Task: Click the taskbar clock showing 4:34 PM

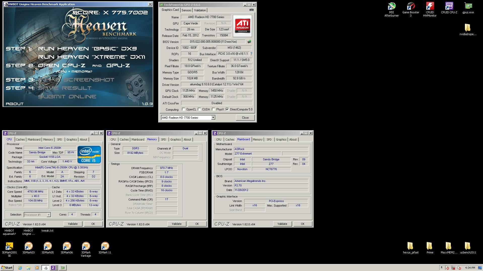Action: pos(470,268)
